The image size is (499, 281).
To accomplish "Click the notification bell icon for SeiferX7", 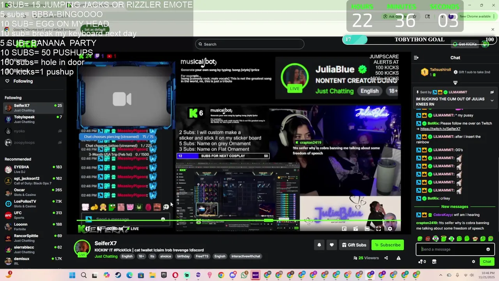I will [x=319, y=245].
